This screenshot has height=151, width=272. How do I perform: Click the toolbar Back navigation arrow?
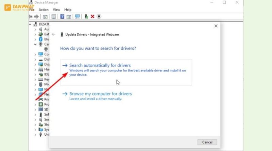pyautogui.click(x=31, y=16)
